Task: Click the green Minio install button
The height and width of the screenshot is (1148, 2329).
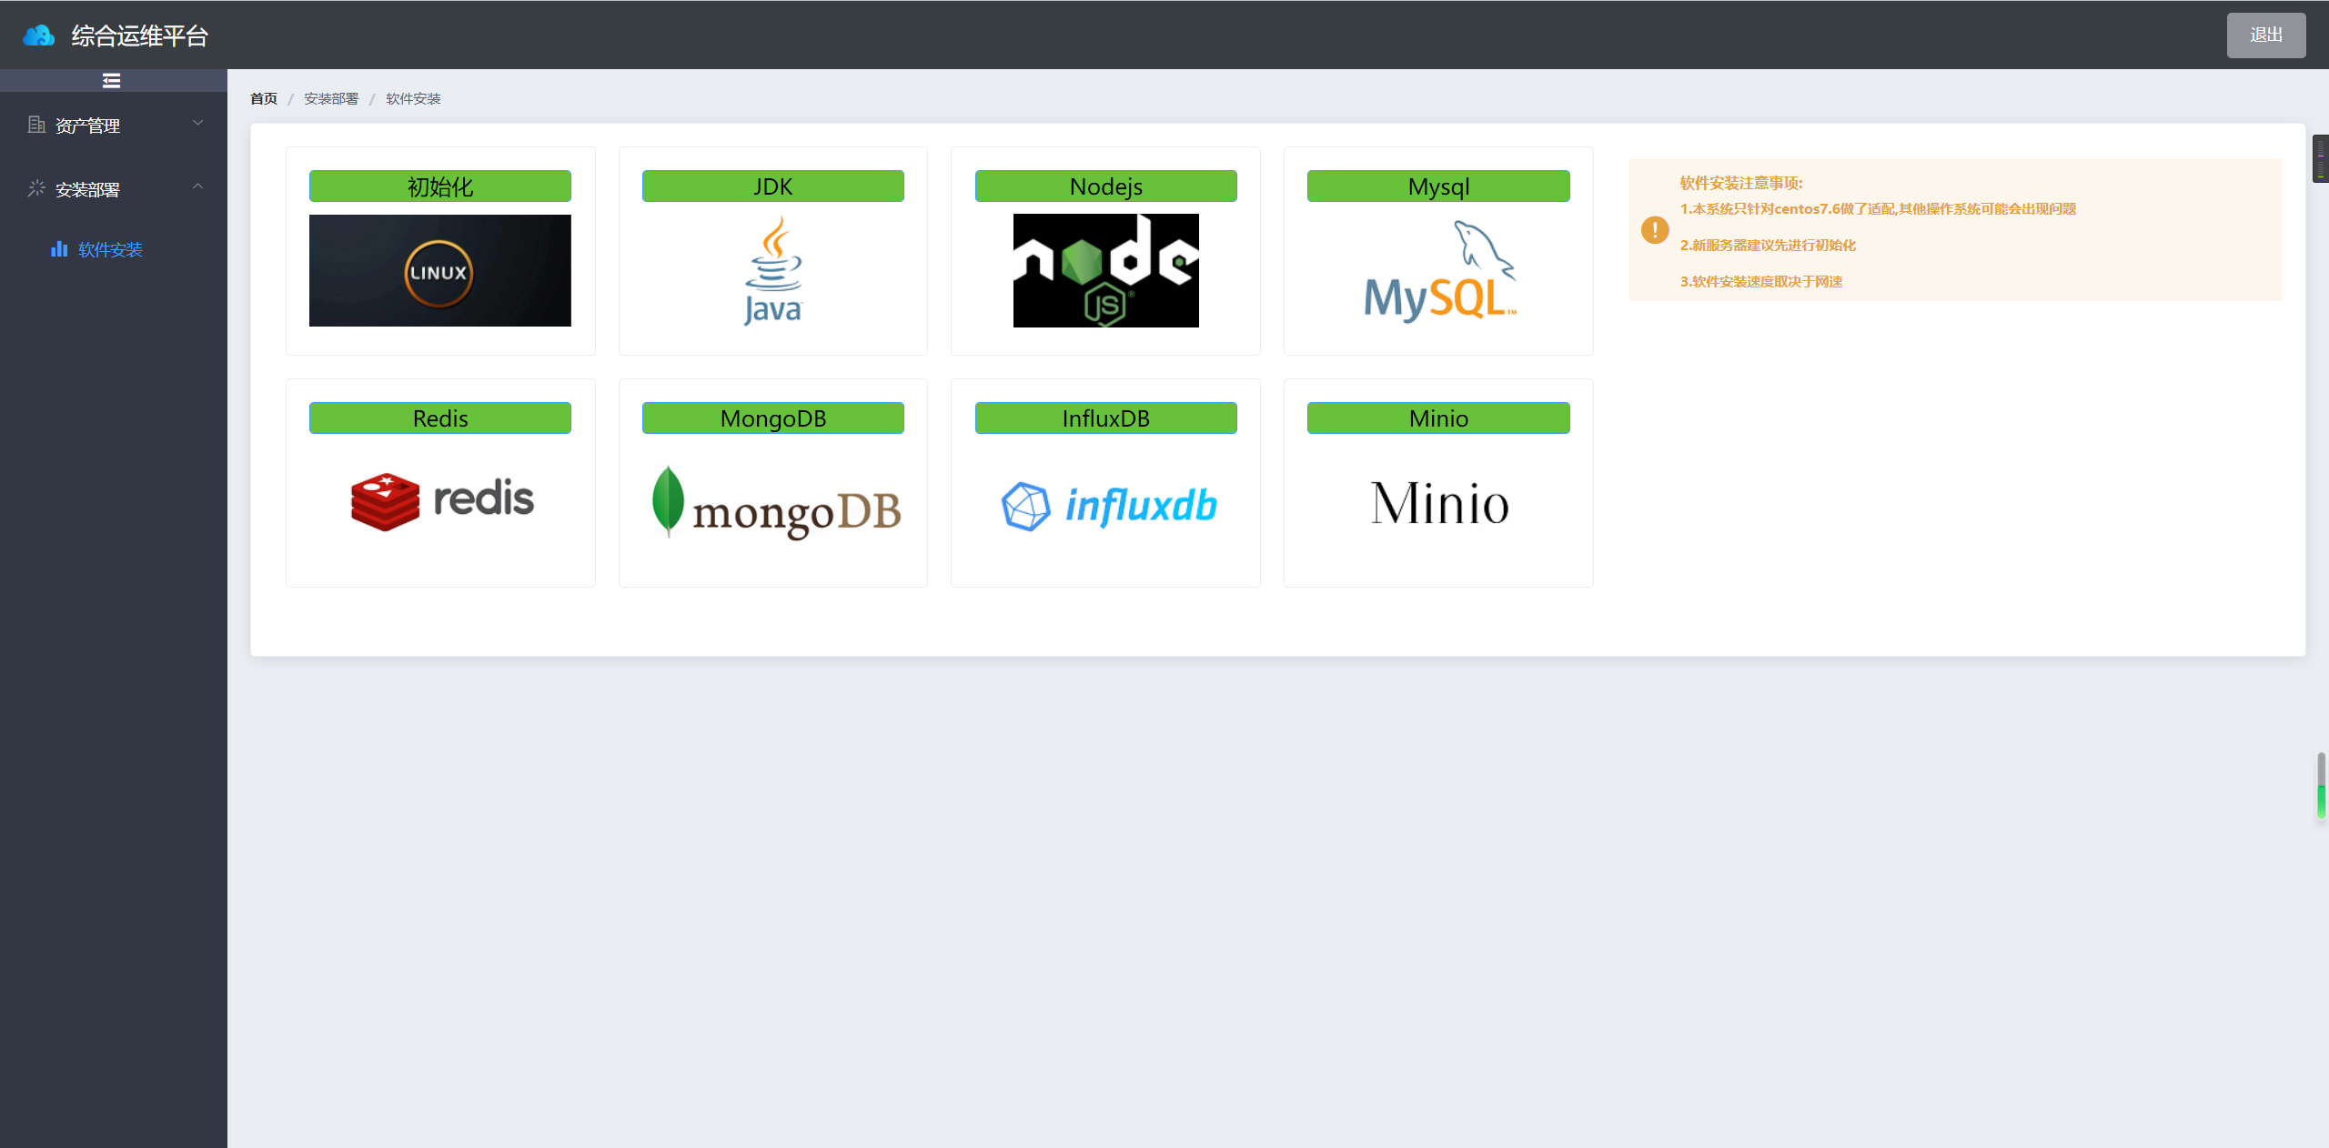Action: (1437, 418)
